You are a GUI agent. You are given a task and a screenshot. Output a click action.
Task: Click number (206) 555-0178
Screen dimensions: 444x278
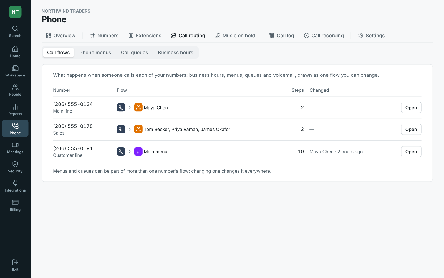[x=73, y=126]
